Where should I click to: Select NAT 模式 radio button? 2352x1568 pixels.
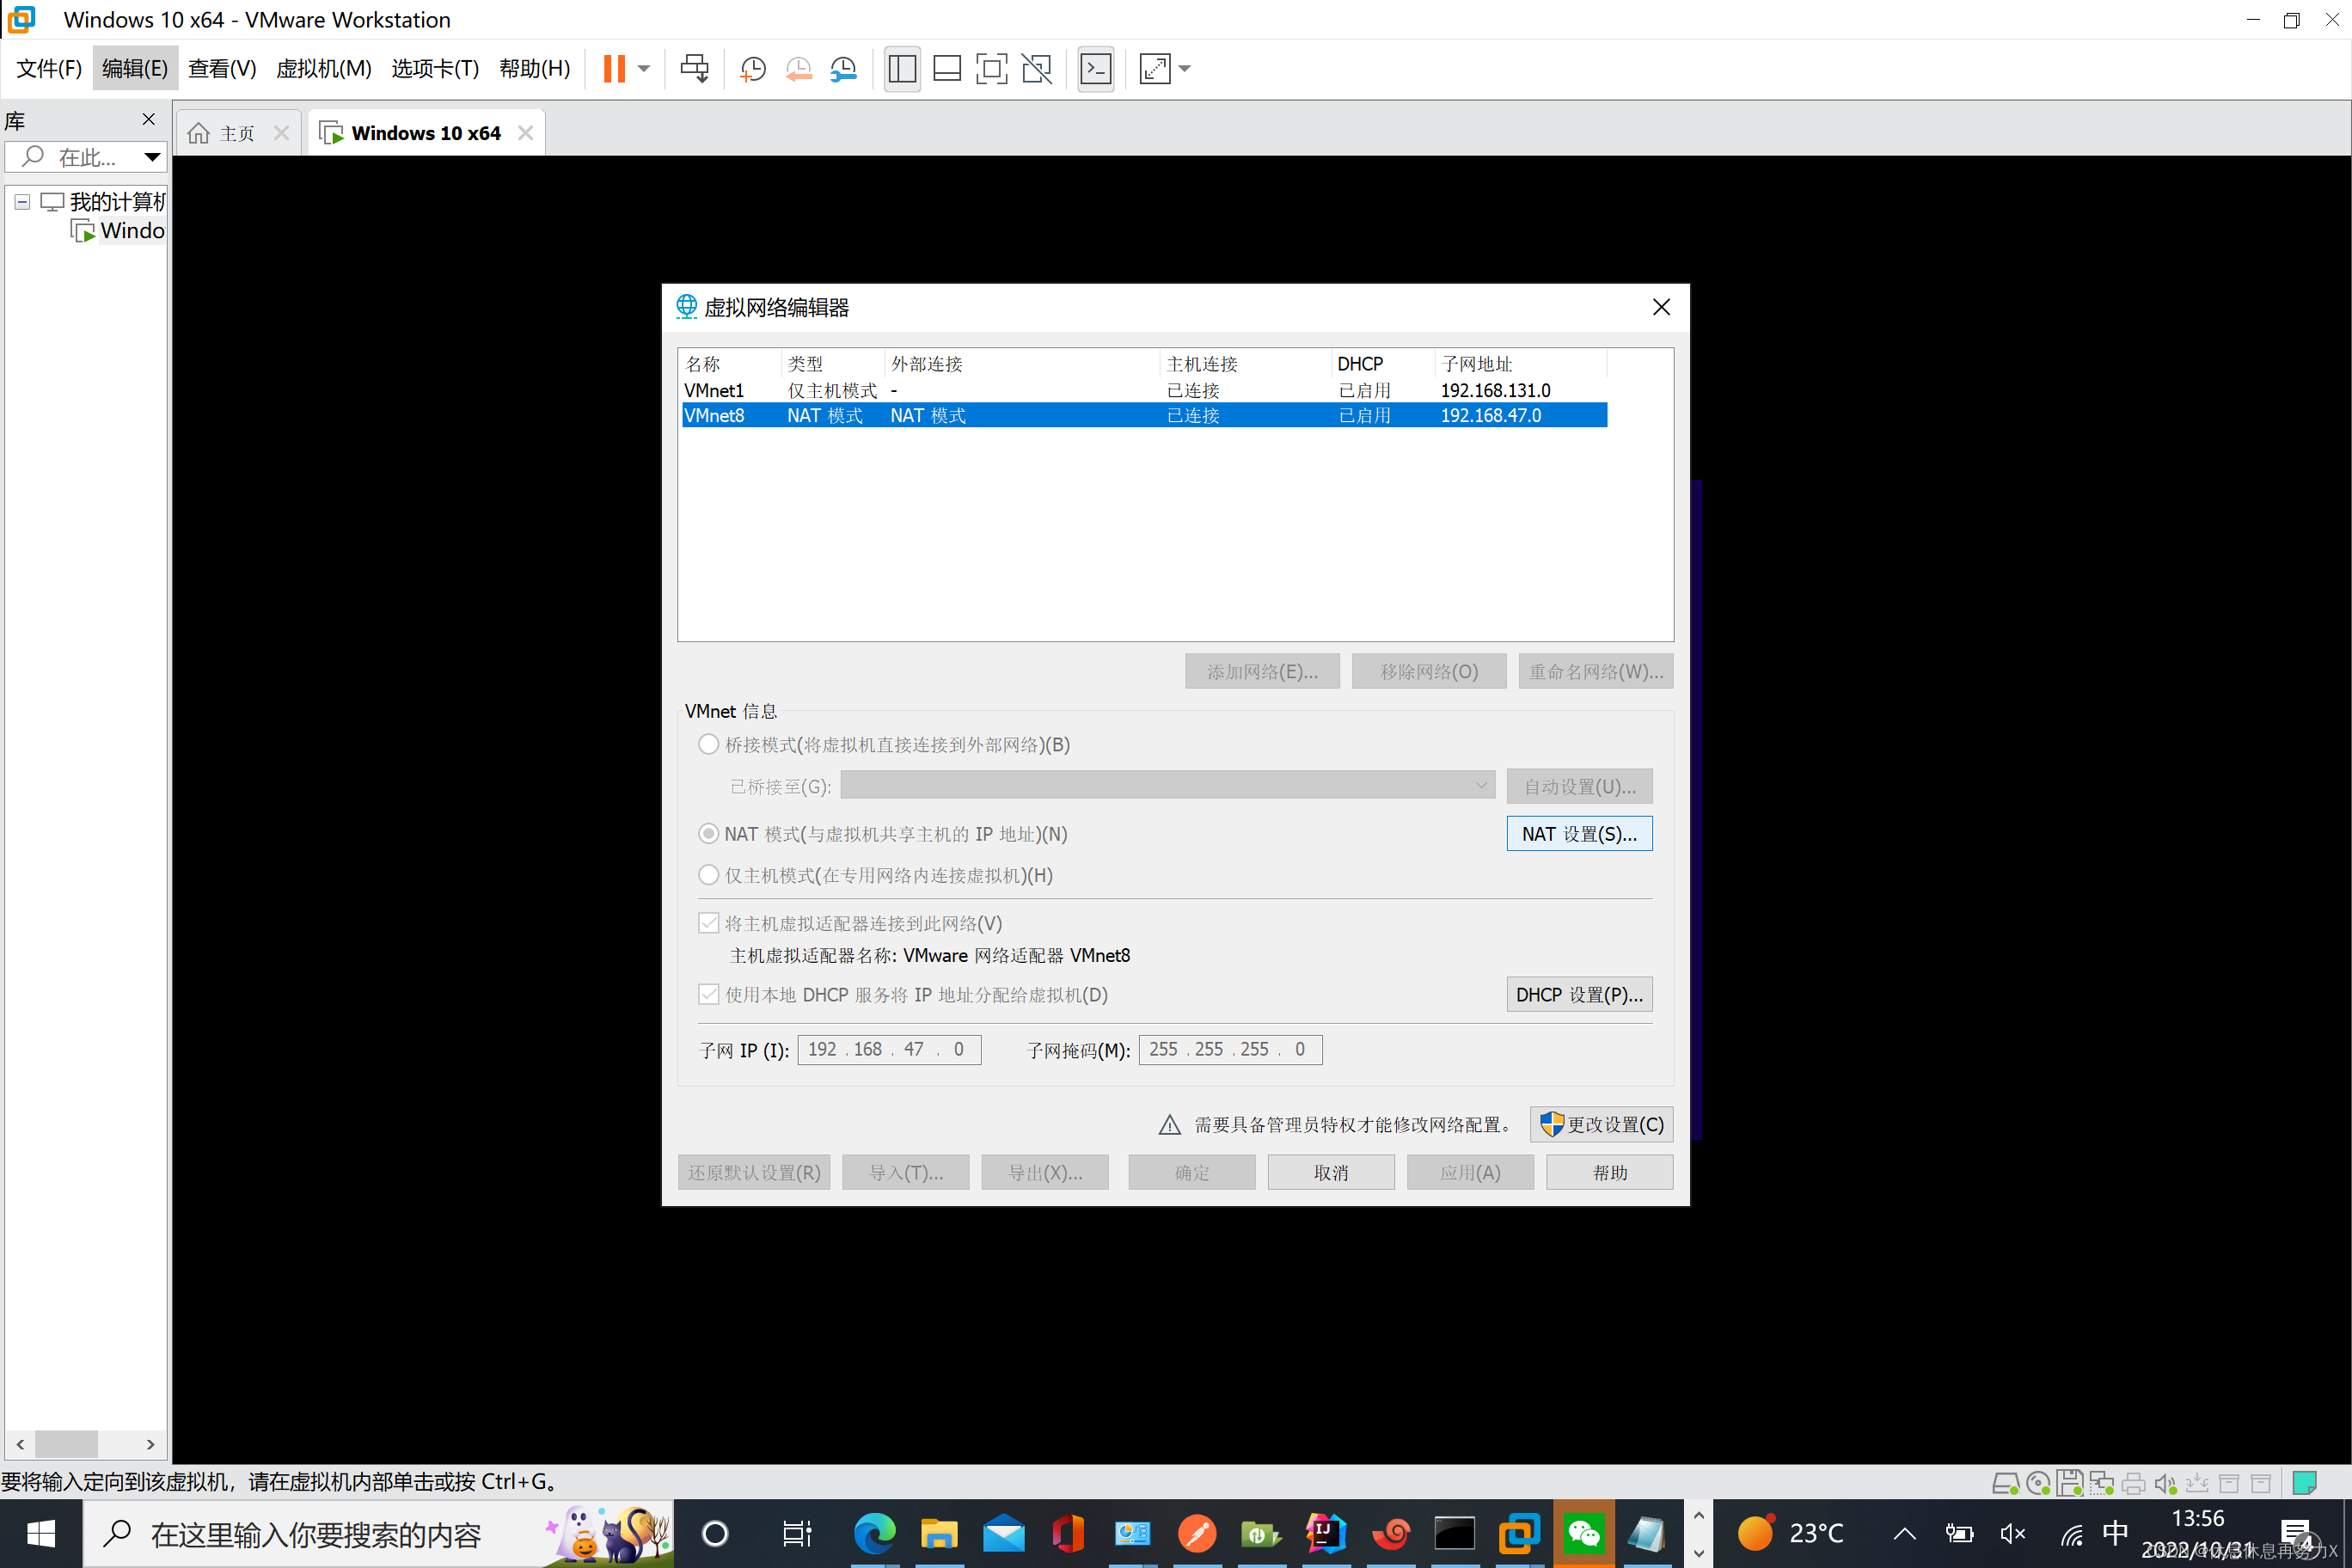tap(708, 834)
